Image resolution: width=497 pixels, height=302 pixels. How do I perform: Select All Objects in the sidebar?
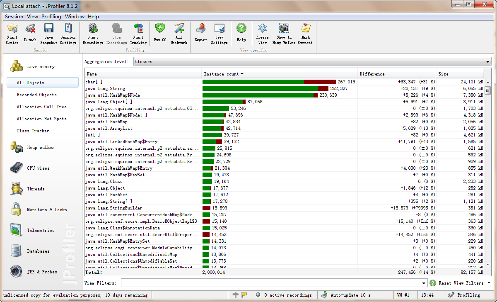coord(43,83)
